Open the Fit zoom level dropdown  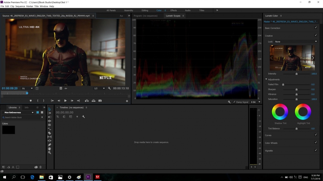27,88
